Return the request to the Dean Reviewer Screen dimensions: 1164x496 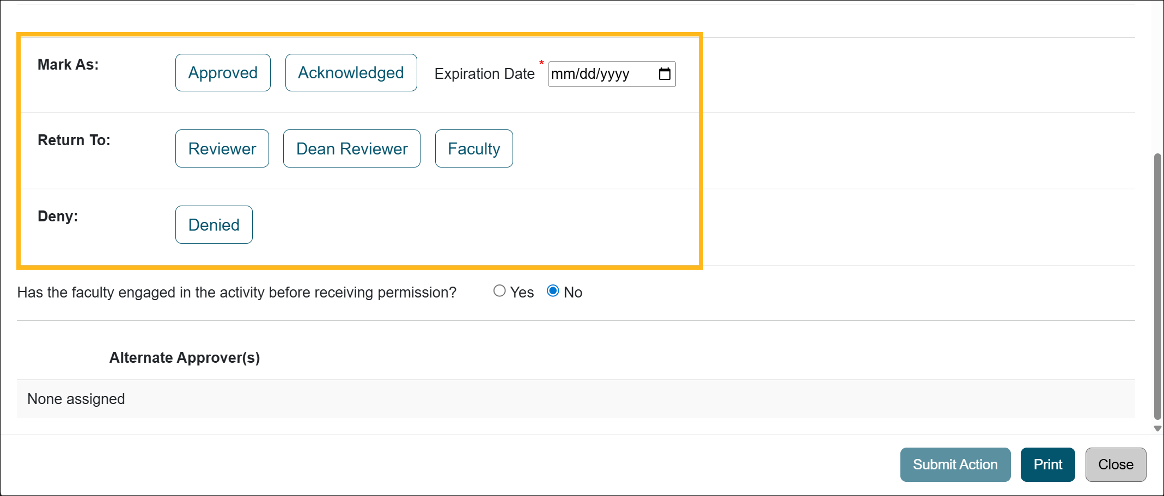click(x=351, y=148)
